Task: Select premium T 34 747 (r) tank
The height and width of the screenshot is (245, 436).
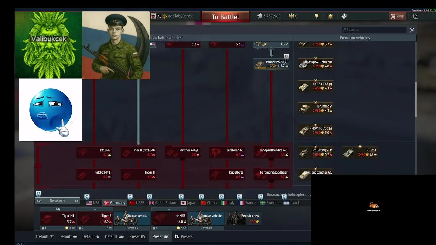Action: 316,86
